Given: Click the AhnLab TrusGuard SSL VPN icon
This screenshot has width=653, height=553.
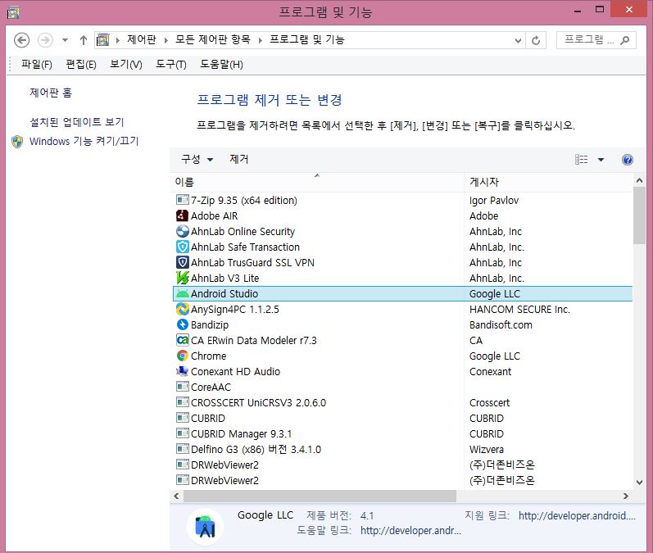Looking at the screenshot, I should [183, 262].
